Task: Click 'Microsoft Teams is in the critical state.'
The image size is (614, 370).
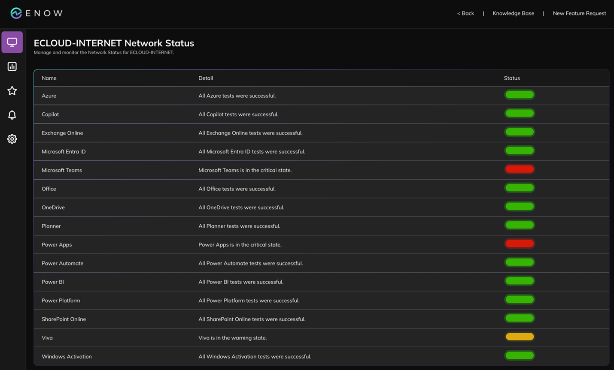Action: click(x=245, y=170)
